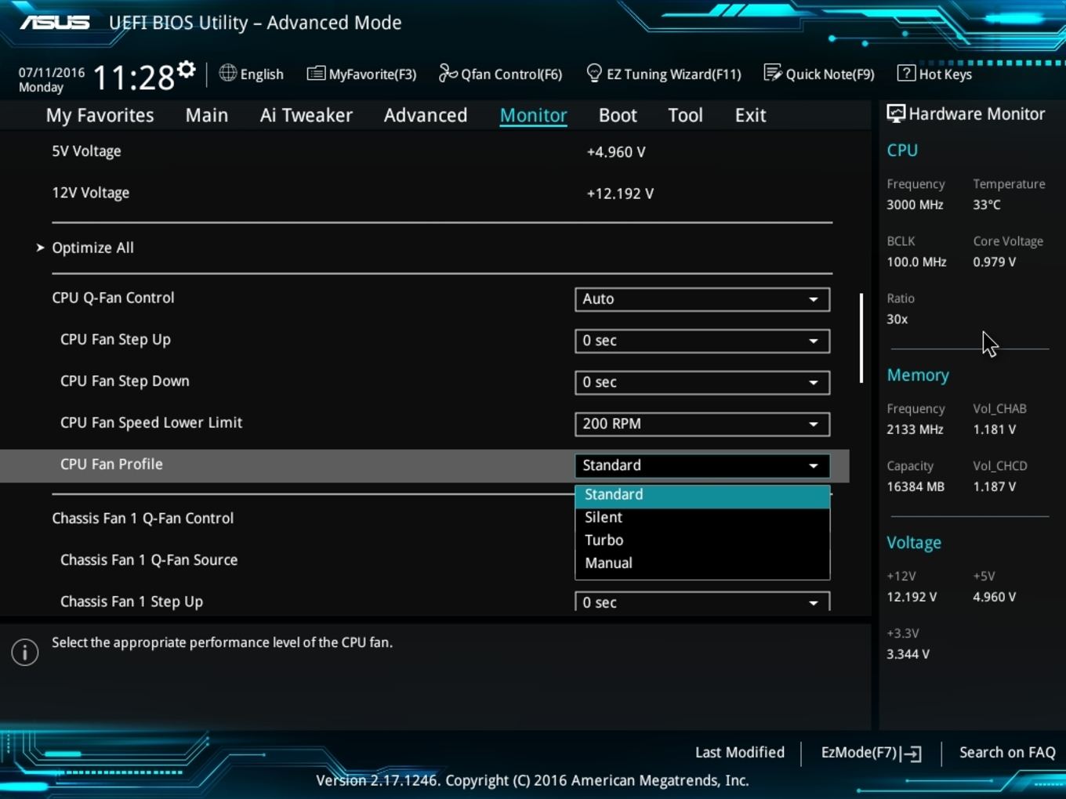
Task: Click the +12.192 V reading
Action: point(620,193)
